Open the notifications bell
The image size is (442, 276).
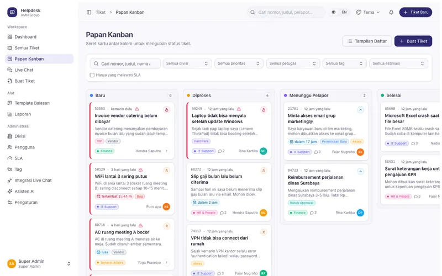tap(391, 12)
